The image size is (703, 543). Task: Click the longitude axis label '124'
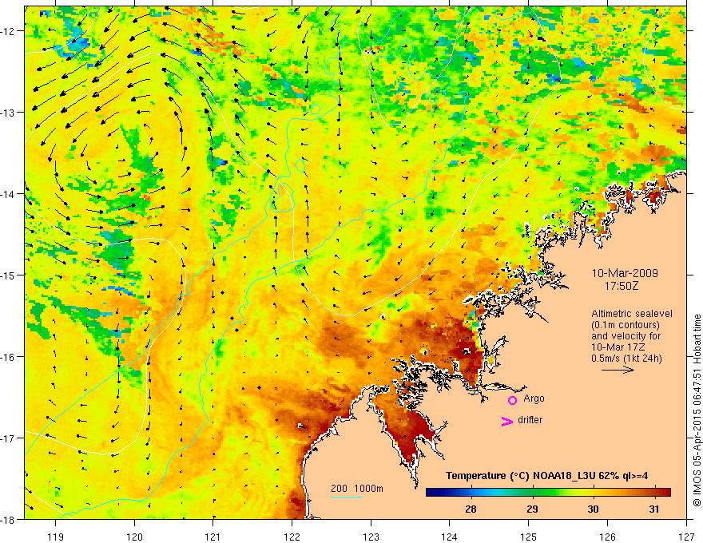pos(450,537)
